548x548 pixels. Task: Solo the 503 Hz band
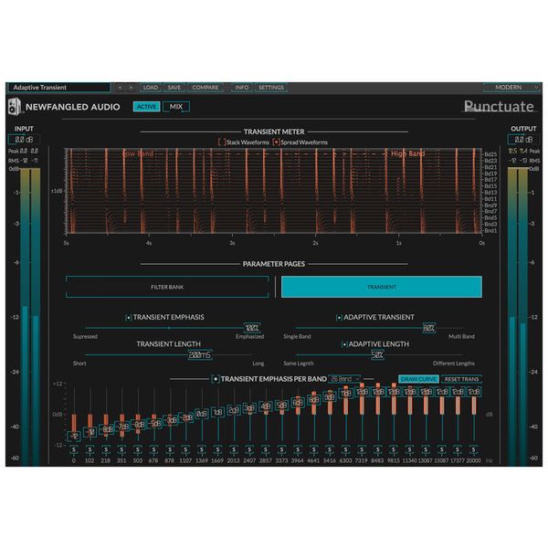coord(138,449)
